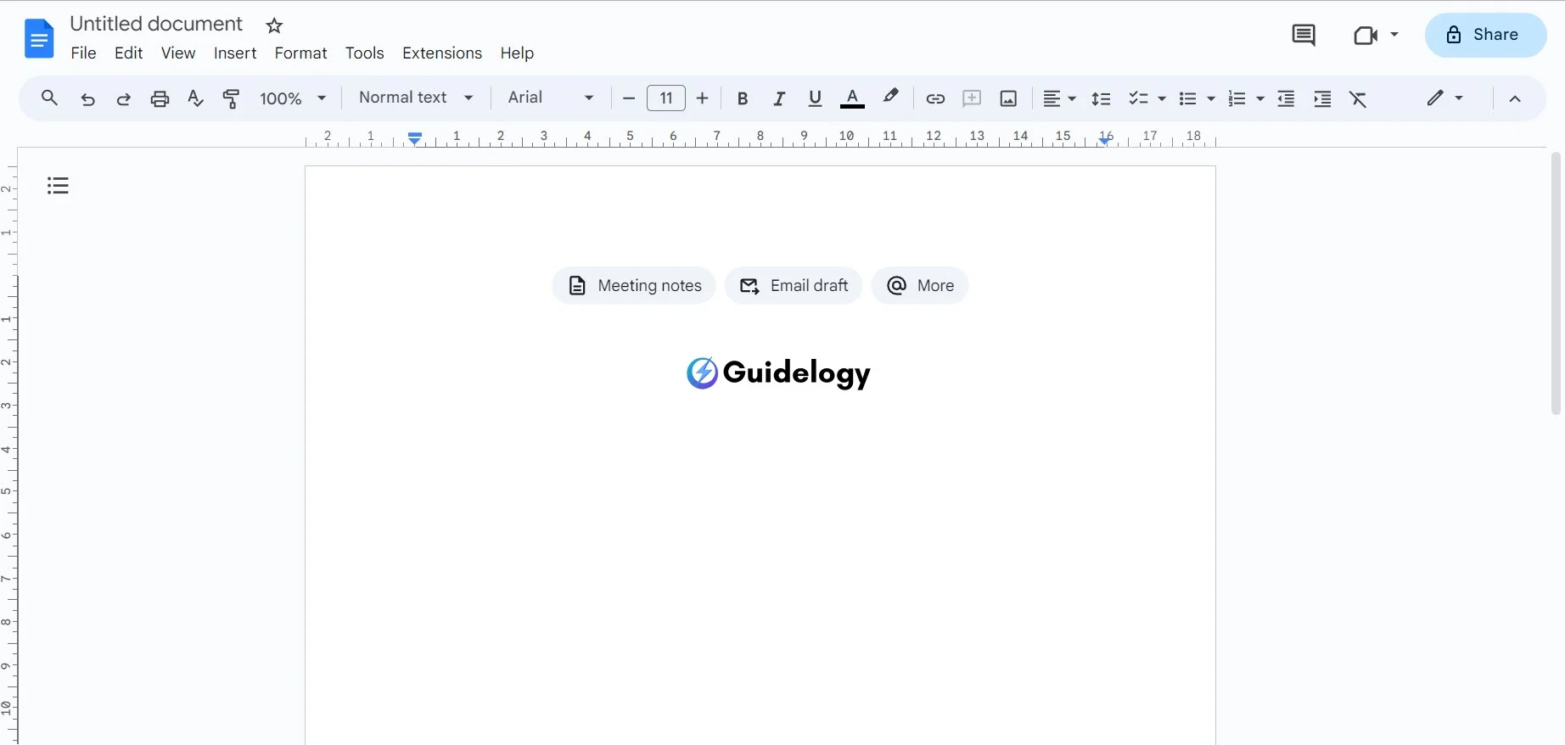
Task: Open line and paragraph spacing
Action: (1101, 98)
